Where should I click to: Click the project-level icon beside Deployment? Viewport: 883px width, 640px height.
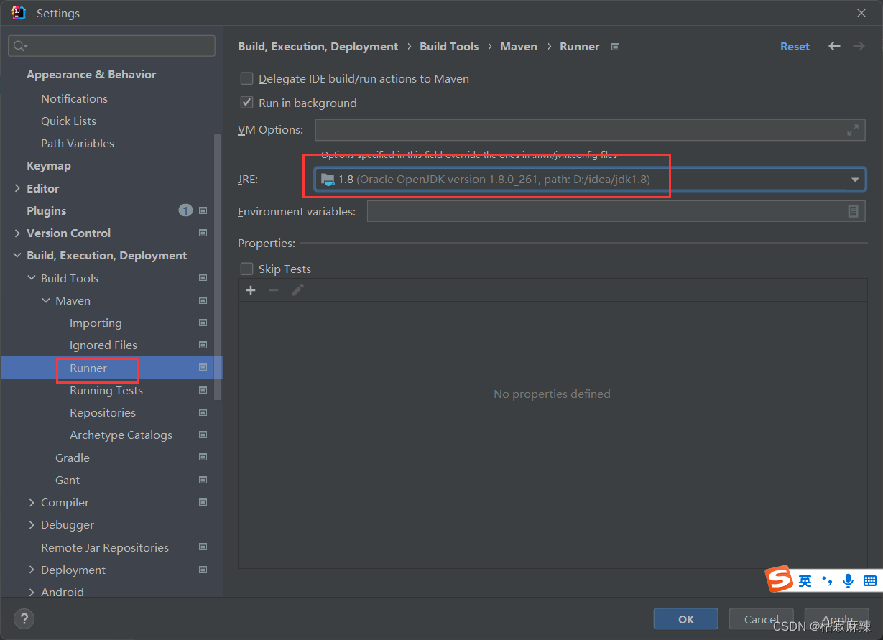(x=203, y=570)
